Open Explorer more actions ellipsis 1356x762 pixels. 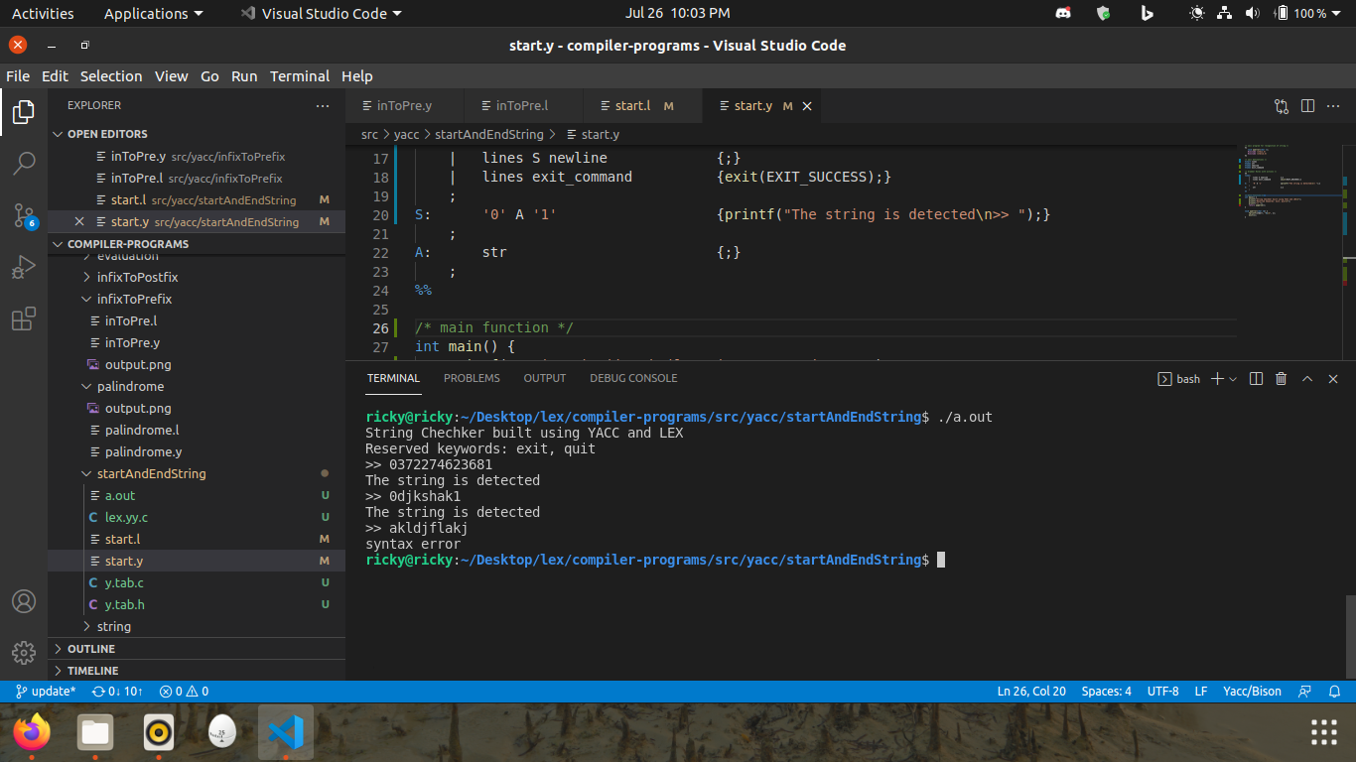[x=322, y=105]
